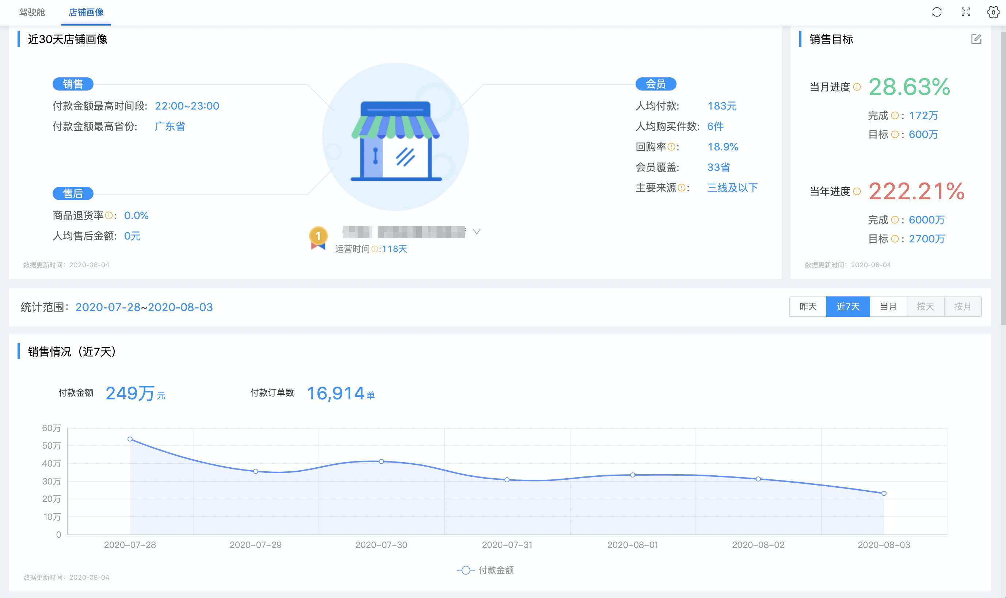Switch to the 驾驶舱 tab

pos(32,12)
